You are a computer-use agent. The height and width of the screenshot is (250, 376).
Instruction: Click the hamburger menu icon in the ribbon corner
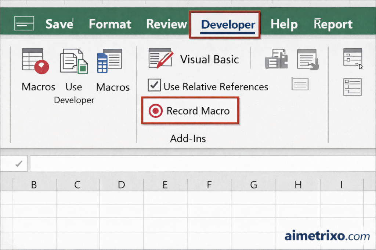click(x=24, y=23)
